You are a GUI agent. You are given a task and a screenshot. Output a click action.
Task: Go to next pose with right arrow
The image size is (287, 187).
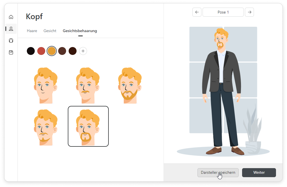coord(249,12)
